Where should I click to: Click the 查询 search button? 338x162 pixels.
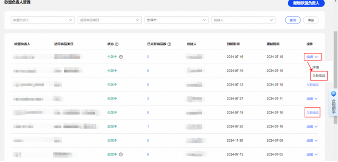tap(293, 20)
